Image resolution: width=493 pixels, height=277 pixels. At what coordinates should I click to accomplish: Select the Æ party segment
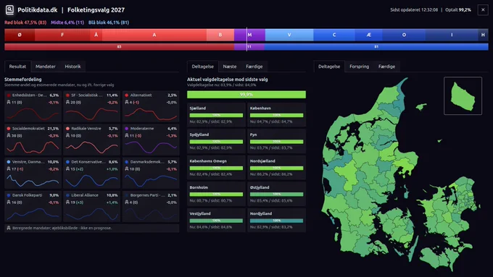point(368,35)
